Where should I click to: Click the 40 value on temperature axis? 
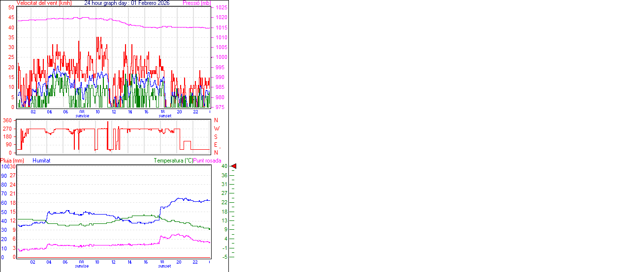(x=224, y=166)
